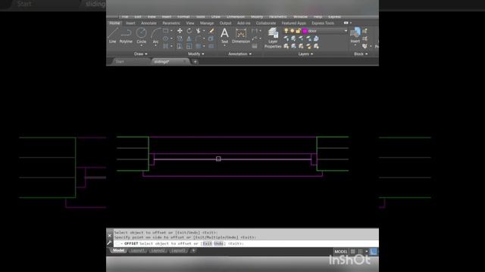
Task: Expand the Block panel
Action: 361,54
